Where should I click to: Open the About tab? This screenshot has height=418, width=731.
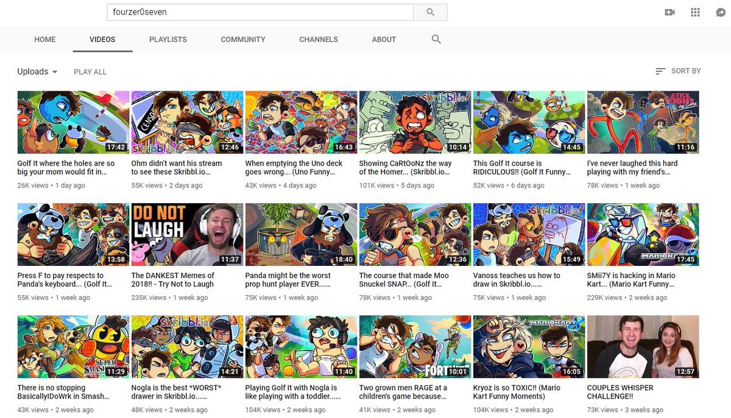[x=384, y=40]
